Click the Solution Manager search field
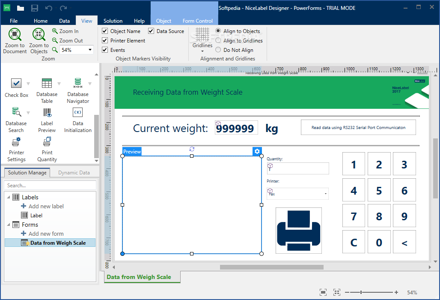The image size is (440, 300). [x=50, y=186]
